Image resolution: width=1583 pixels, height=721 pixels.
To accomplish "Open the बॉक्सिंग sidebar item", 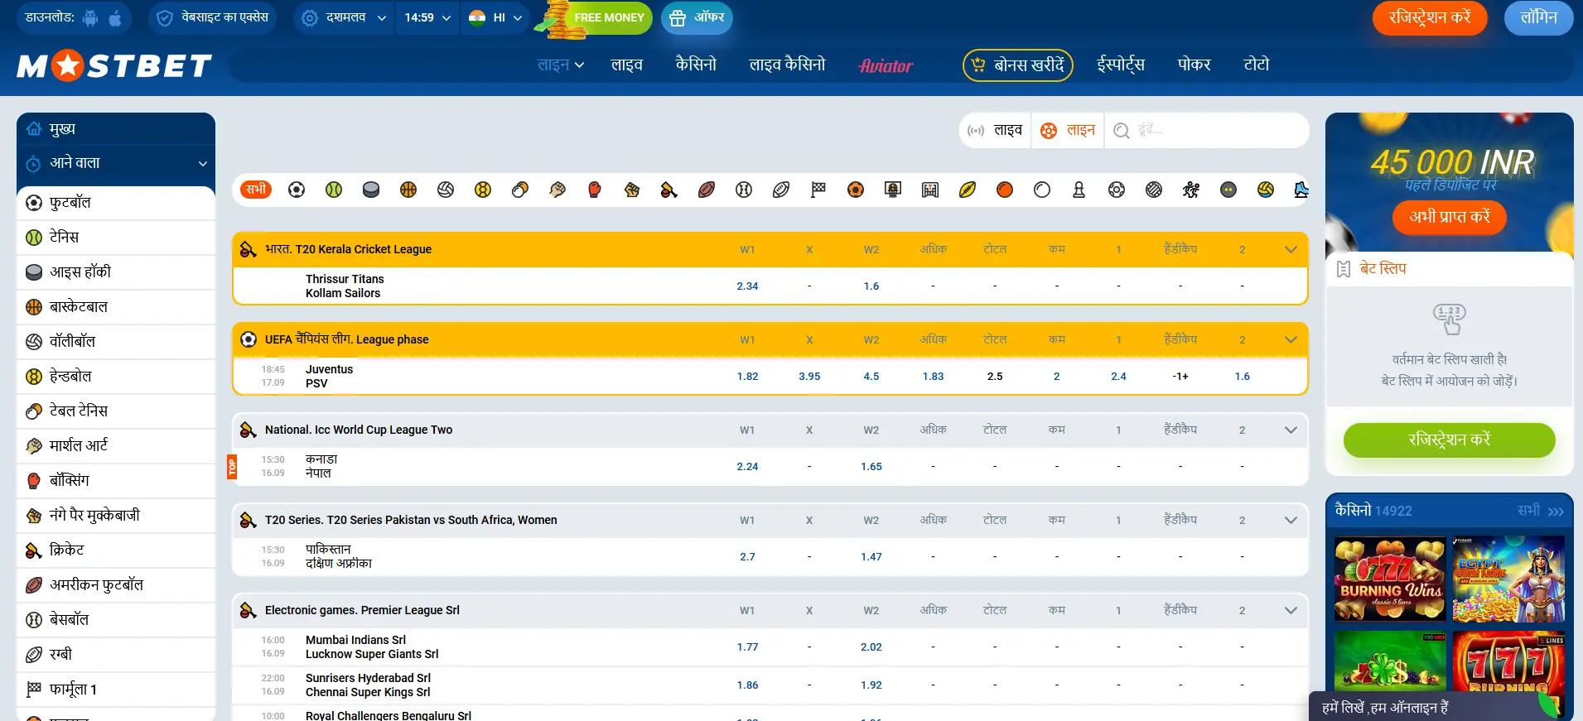I will coord(116,481).
